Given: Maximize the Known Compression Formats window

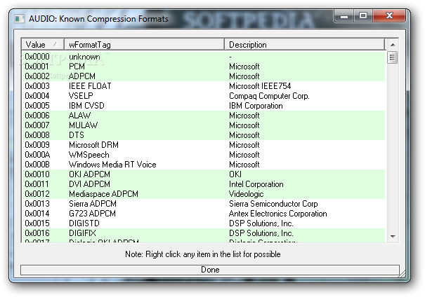Looking at the screenshot, I should pyautogui.click(x=363, y=16).
